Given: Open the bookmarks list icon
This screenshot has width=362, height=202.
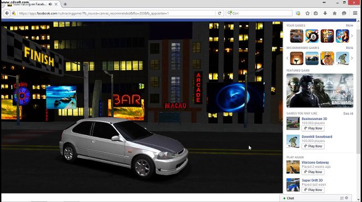Looking at the screenshot, I should coord(315,13).
